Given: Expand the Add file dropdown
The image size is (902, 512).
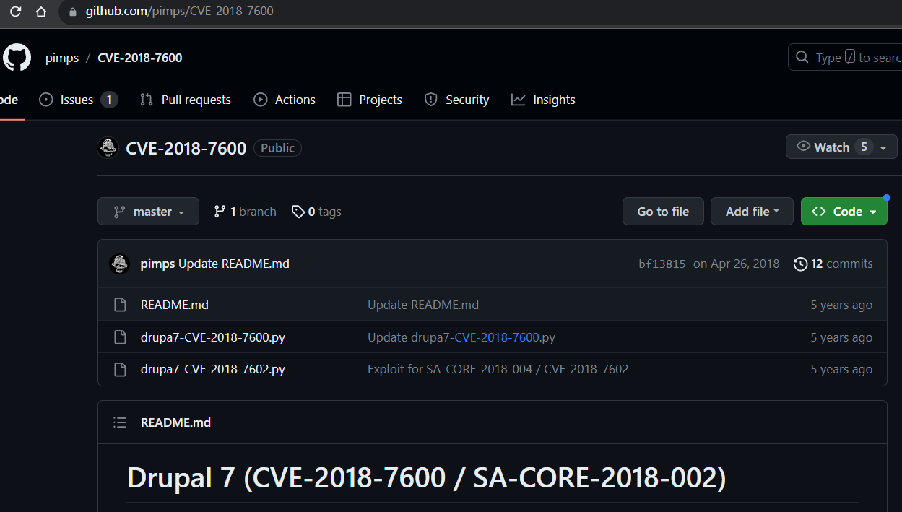Looking at the screenshot, I should [752, 212].
